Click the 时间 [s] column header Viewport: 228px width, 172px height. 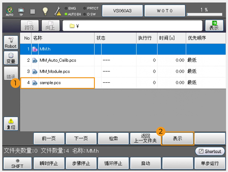click(x=172, y=38)
